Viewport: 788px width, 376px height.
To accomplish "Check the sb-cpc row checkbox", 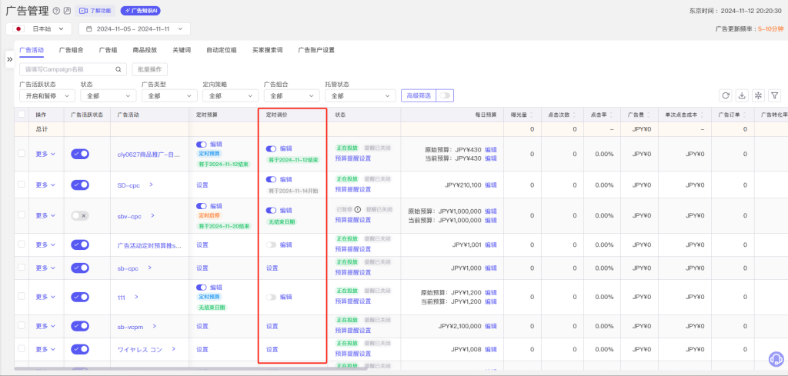I will (21, 268).
